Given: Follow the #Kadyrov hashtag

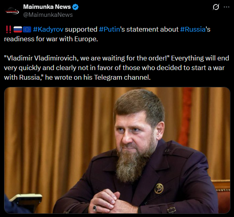Looking at the screenshot, I should coord(48,29).
